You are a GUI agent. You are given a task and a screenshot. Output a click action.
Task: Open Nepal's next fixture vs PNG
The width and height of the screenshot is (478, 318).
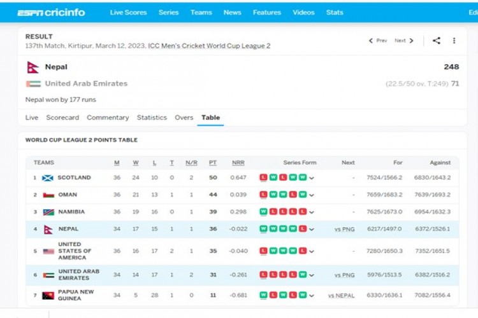(344, 229)
